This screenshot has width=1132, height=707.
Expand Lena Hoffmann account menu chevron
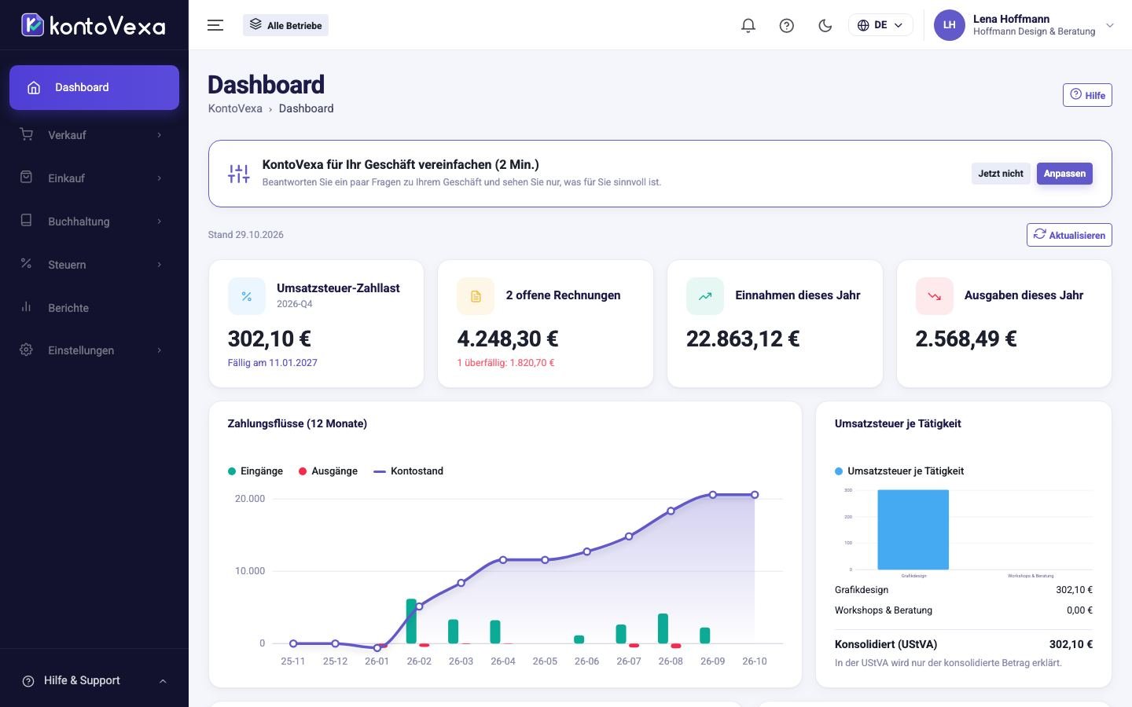coord(1110,25)
